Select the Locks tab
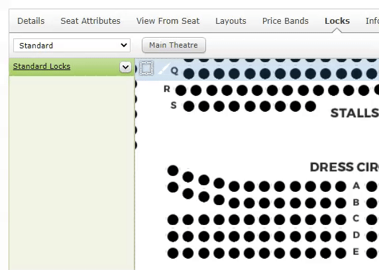Image resolution: width=379 pixels, height=270 pixels. coord(337,21)
